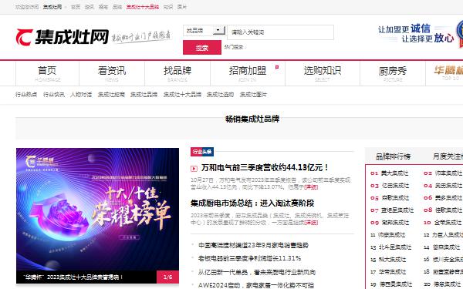Click the 1/6 slide counter on banner
This screenshot has width=463, height=289.
tap(167, 277)
